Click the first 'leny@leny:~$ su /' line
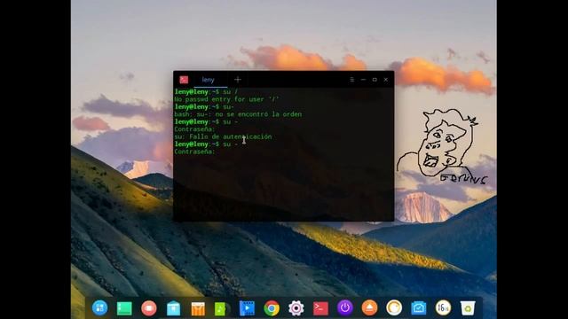Screen dimensions: 568x319 click(206, 92)
